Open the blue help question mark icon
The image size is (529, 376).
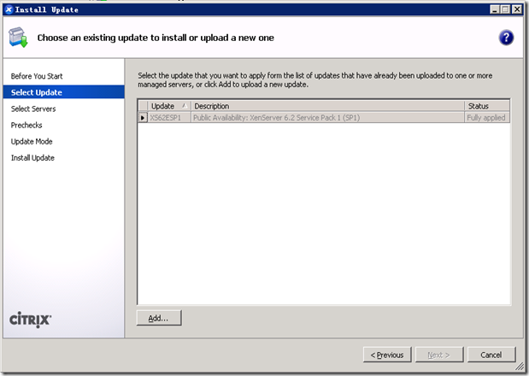click(506, 38)
